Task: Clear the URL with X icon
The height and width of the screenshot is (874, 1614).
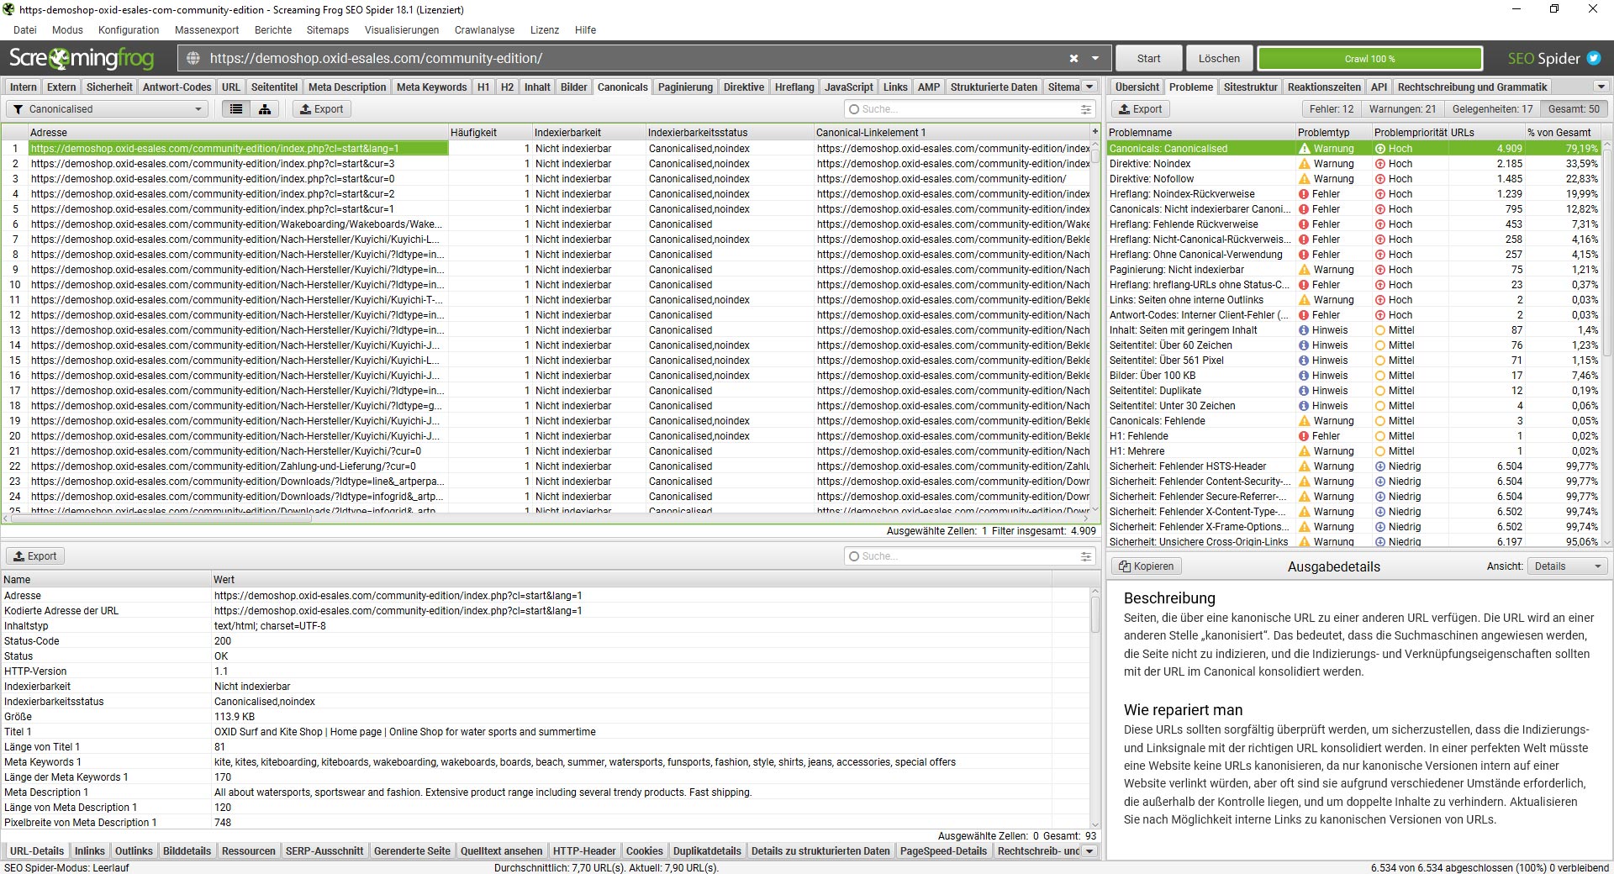Action: [x=1073, y=59]
